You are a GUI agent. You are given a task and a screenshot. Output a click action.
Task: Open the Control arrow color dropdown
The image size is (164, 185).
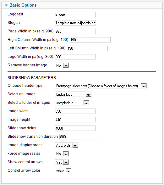(63, 171)
